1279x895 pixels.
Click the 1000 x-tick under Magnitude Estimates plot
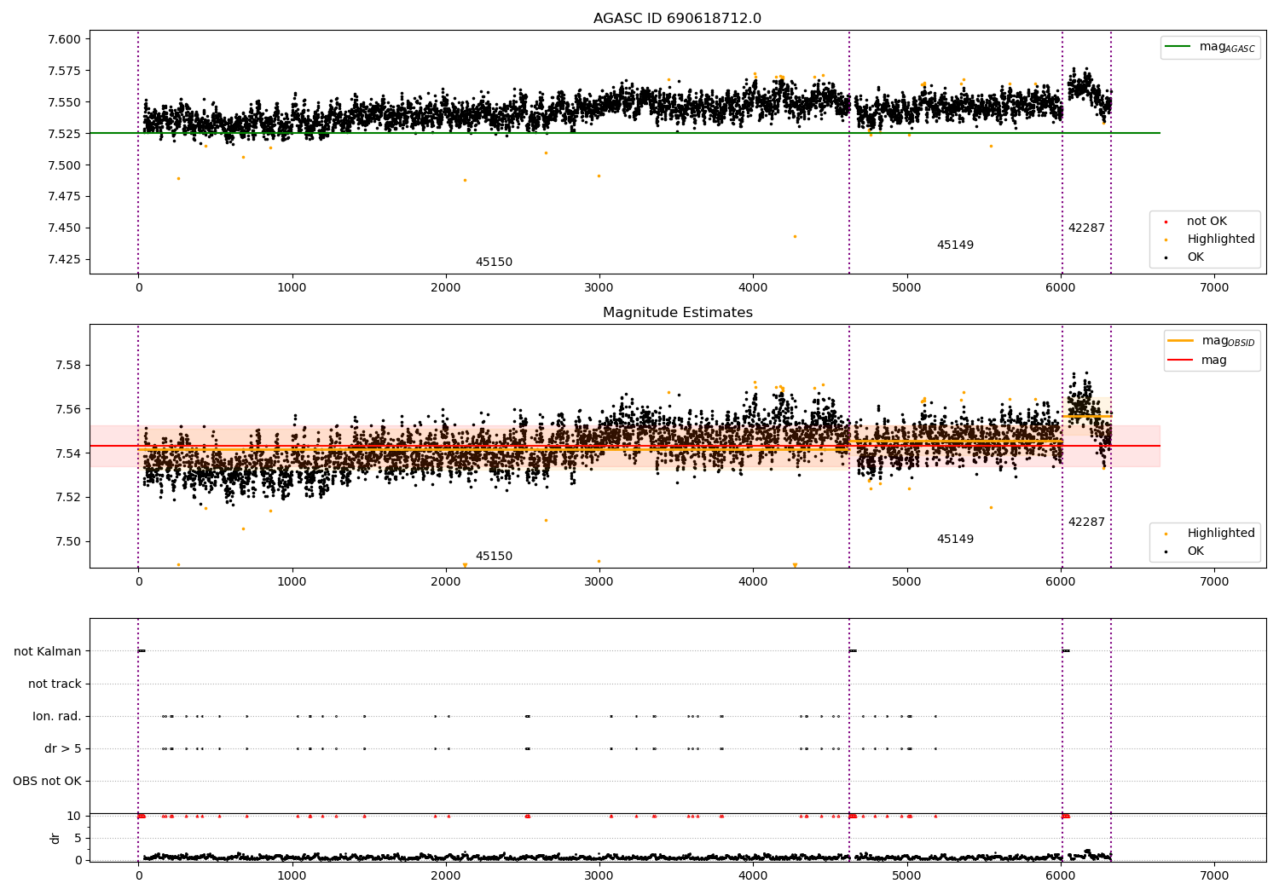click(x=292, y=582)
